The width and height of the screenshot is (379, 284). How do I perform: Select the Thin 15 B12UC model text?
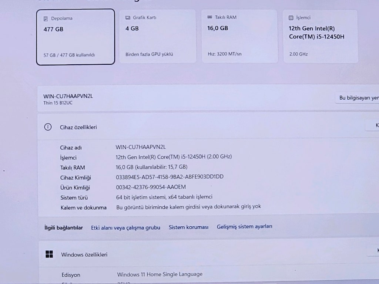pyautogui.click(x=58, y=103)
